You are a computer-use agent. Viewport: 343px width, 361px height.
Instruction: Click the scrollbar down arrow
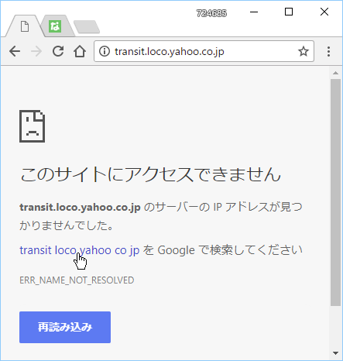[x=335, y=353]
